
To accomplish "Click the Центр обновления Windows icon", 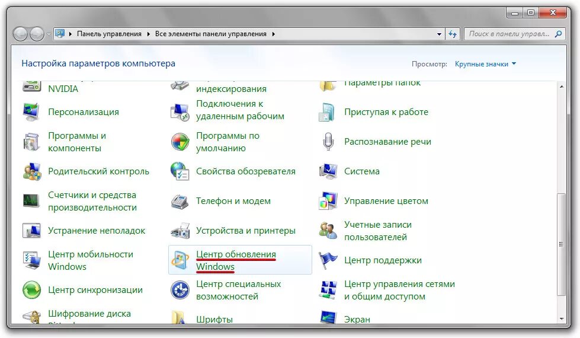I will coord(180,260).
